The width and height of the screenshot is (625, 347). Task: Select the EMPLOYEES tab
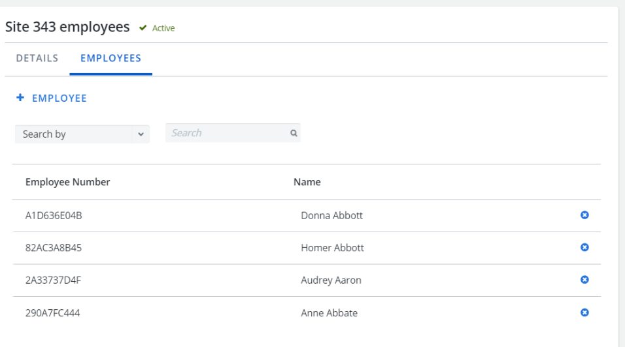click(110, 59)
